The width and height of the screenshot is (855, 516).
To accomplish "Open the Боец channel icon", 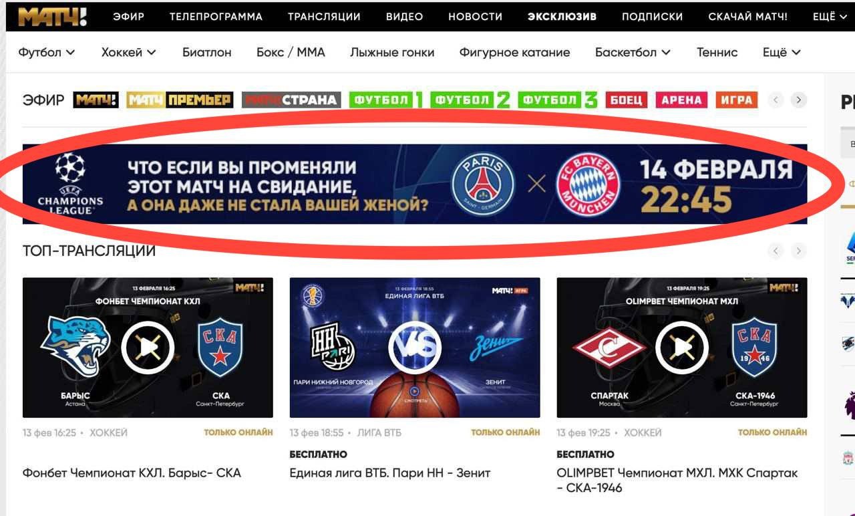I will tap(627, 100).
